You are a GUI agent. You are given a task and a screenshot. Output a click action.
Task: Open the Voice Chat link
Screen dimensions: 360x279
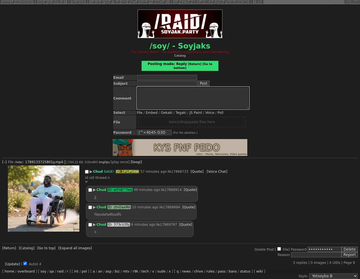(x=217, y=172)
